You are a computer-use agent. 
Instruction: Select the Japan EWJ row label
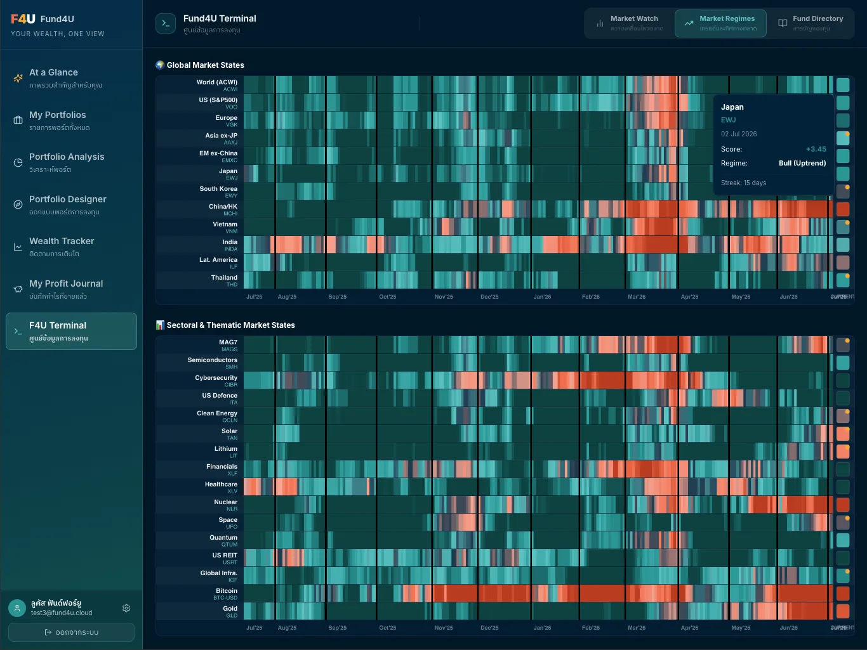pyautogui.click(x=228, y=174)
